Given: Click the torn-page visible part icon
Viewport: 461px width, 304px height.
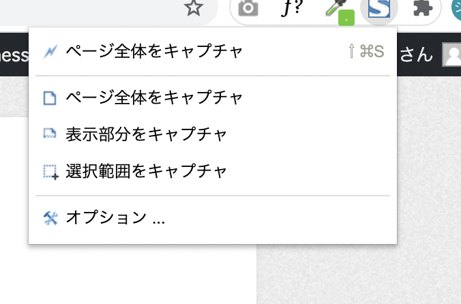Looking at the screenshot, I should pyautogui.click(x=50, y=133).
